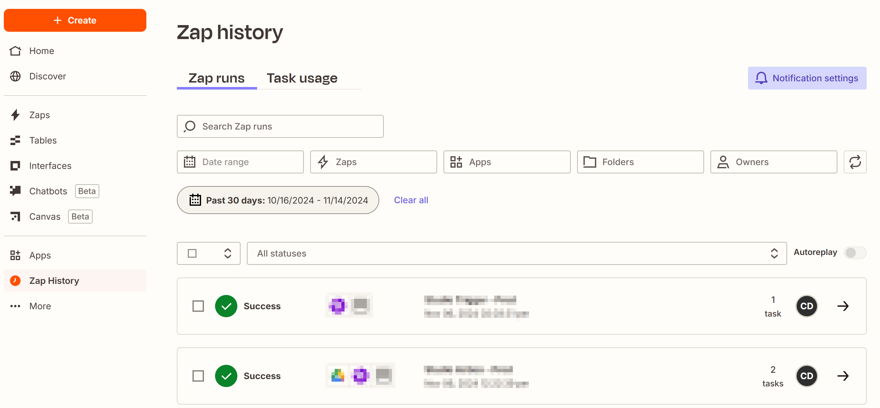The width and height of the screenshot is (880, 408).
Task: Open the Zaps filter dropdown
Action: pyautogui.click(x=374, y=162)
